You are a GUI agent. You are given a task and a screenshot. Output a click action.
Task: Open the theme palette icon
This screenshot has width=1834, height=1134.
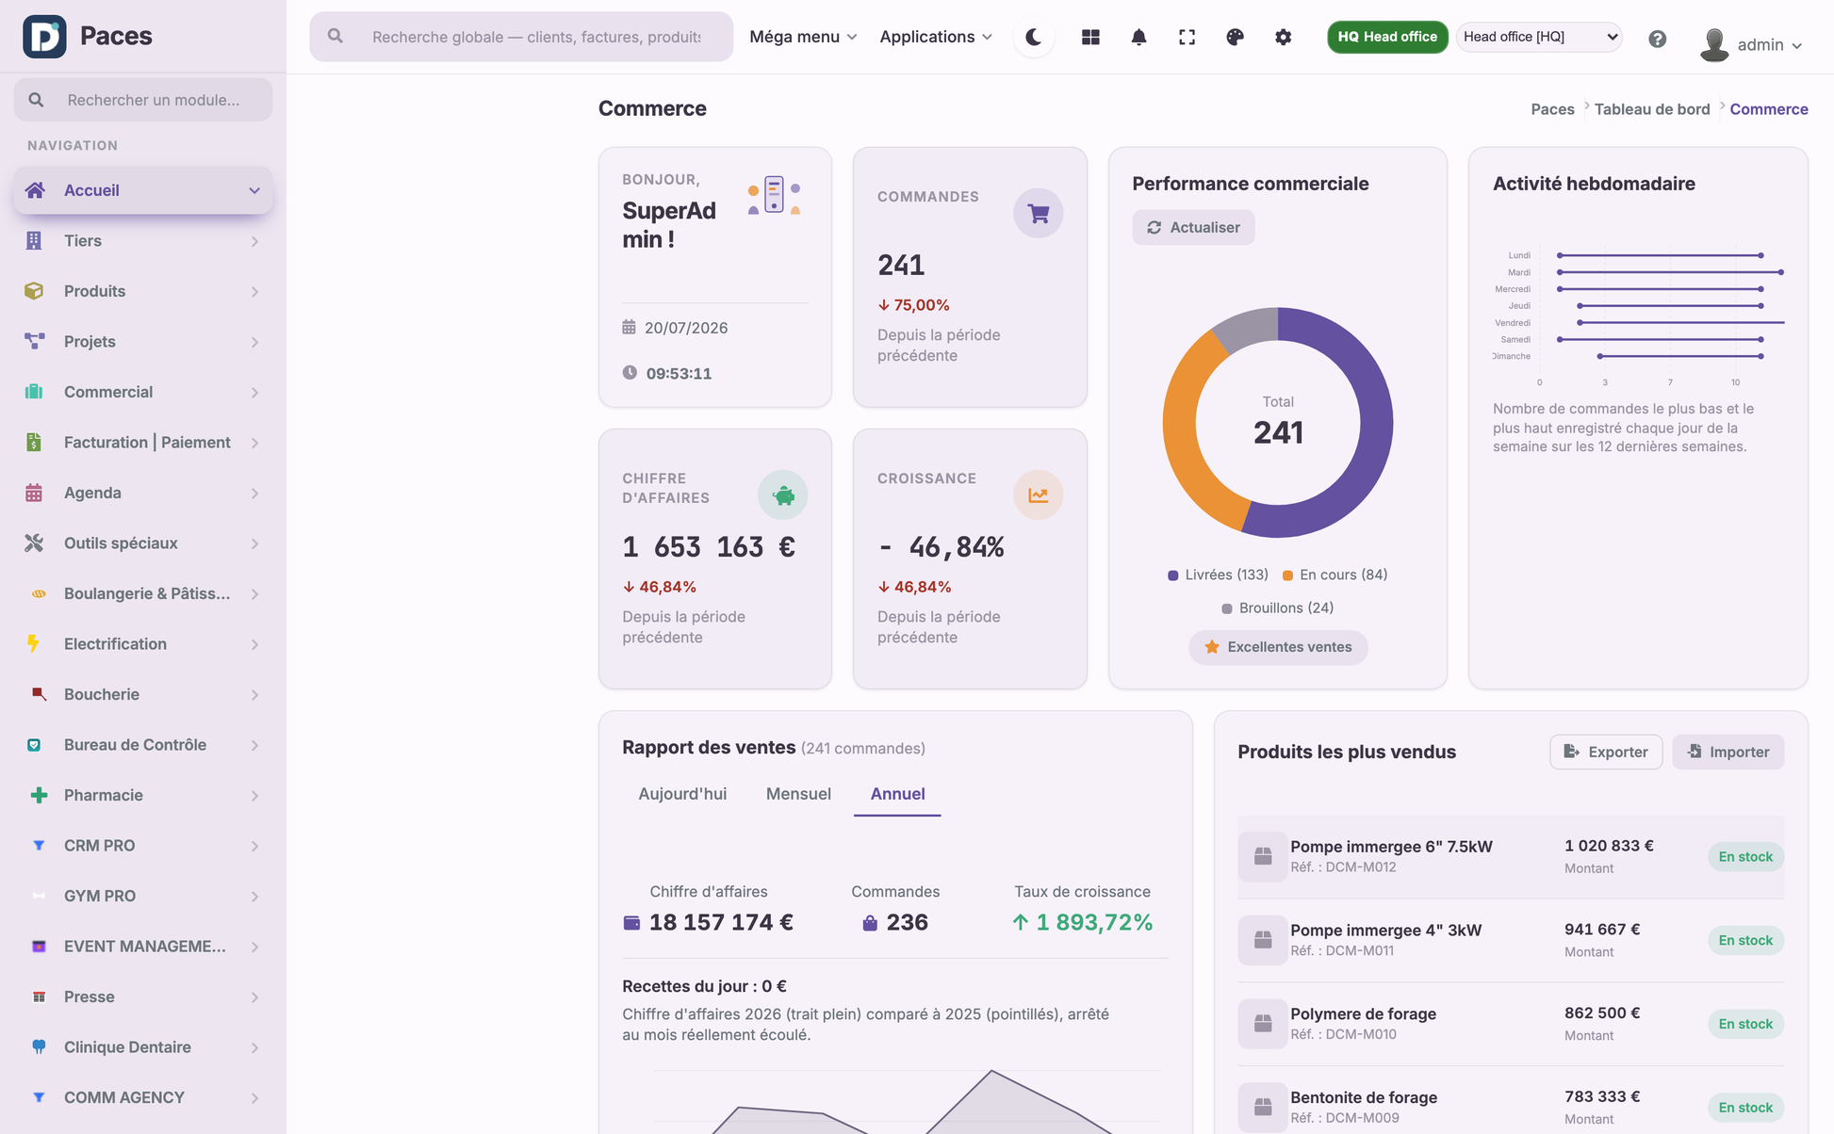(x=1235, y=37)
